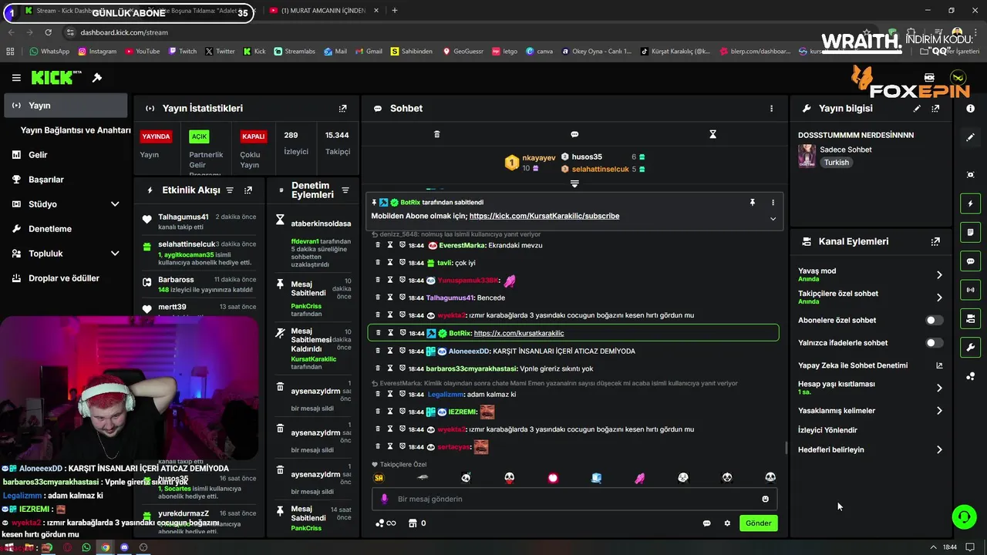The height and width of the screenshot is (555, 987).
Task: Click the lightning bolt icon in the right sidebar
Action: point(970,203)
